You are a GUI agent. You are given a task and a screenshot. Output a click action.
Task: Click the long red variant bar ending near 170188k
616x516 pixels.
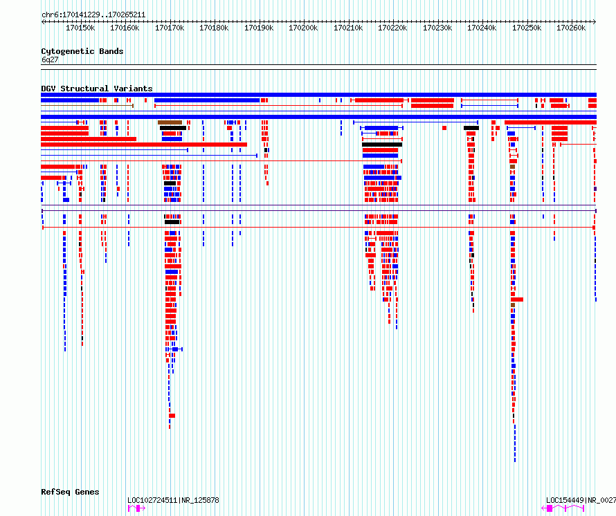144,145
